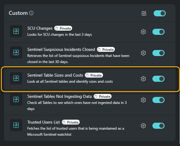Disable the SCU Changes plugin toggle
Viewport: 180px width, 146px height.
click(x=158, y=32)
